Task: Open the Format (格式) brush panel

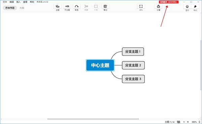Action: tap(195, 7)
